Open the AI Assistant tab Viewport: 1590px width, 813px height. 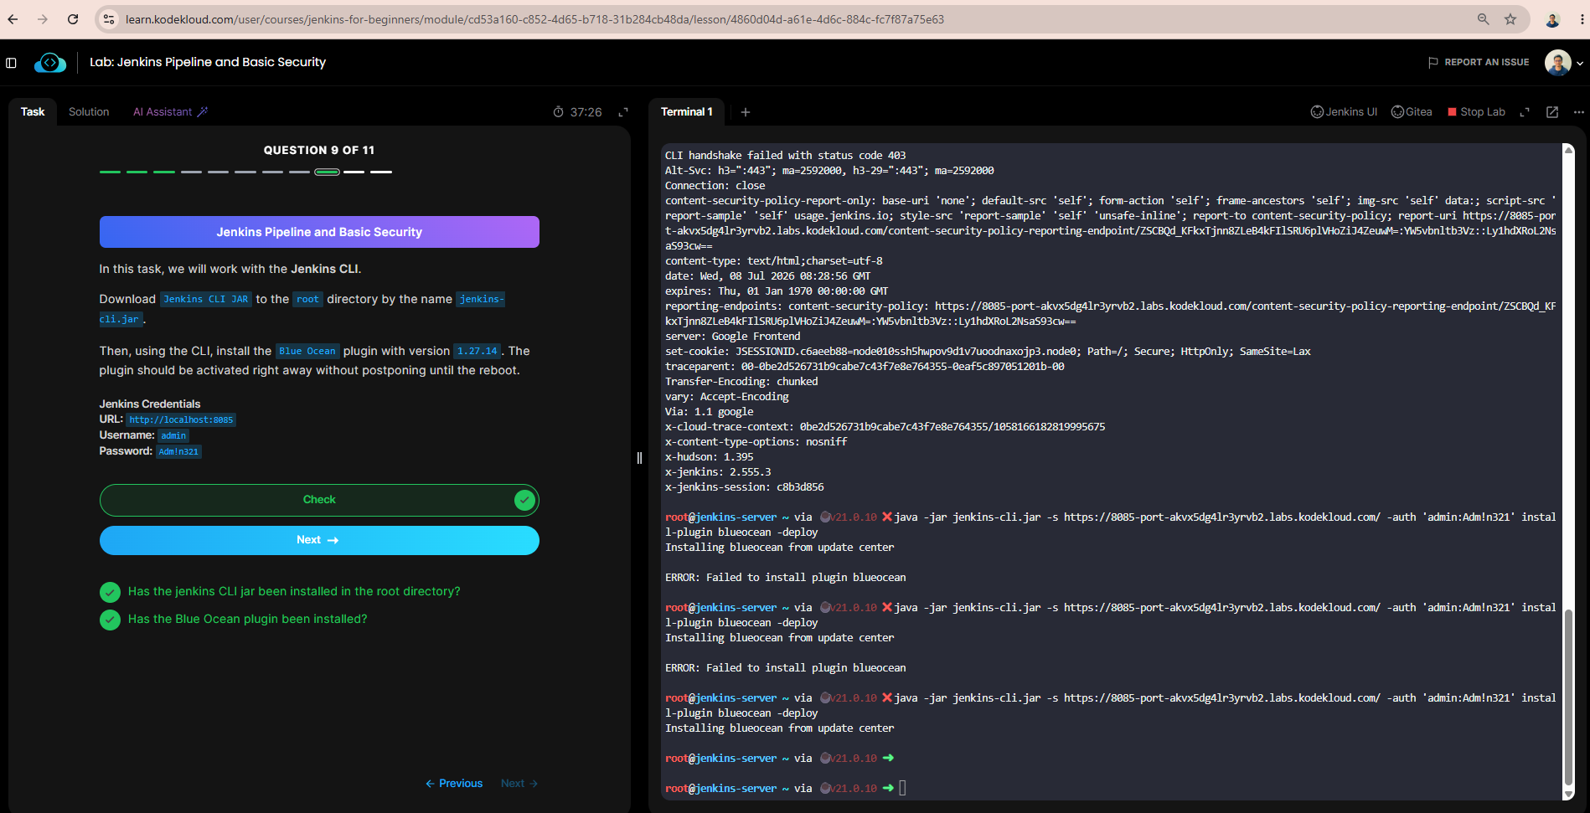coord(170,112)
